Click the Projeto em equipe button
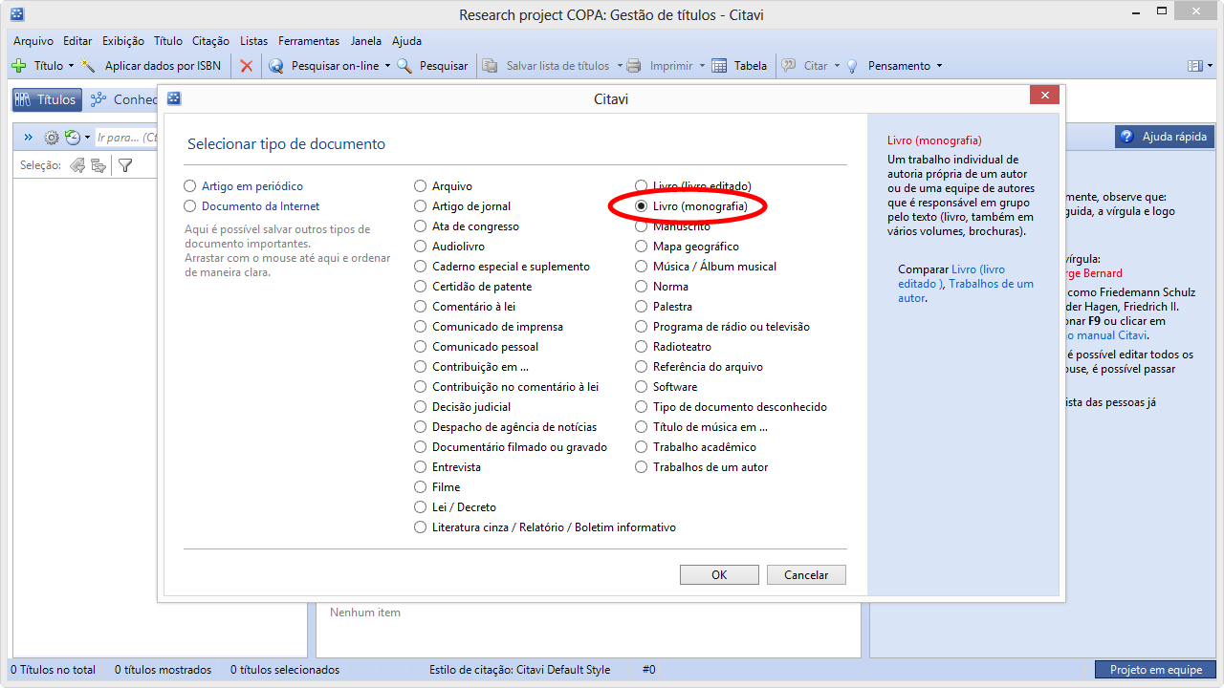Viewport: 1224px width, 688px height. coord(1155,670)
